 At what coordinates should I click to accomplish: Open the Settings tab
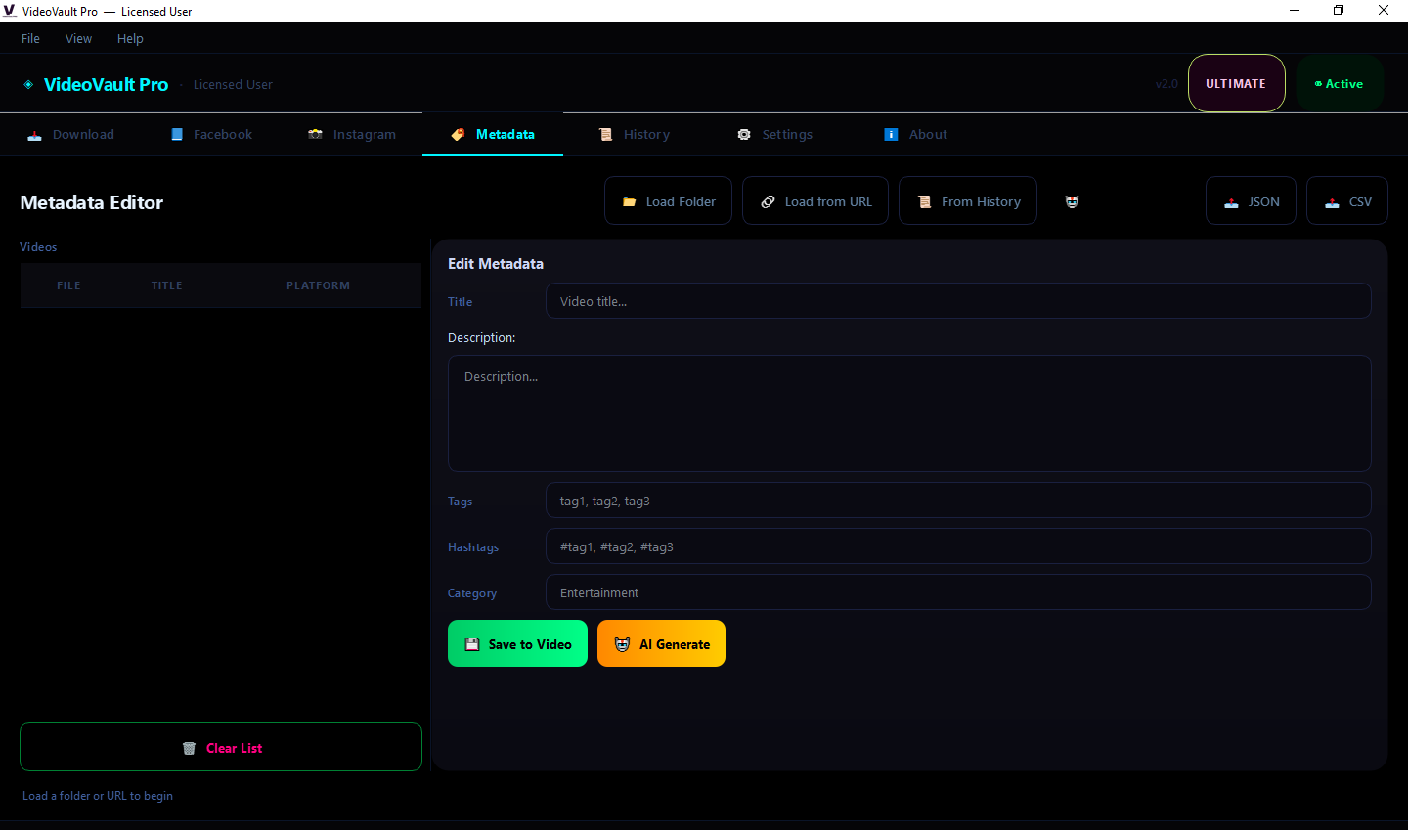774,135
